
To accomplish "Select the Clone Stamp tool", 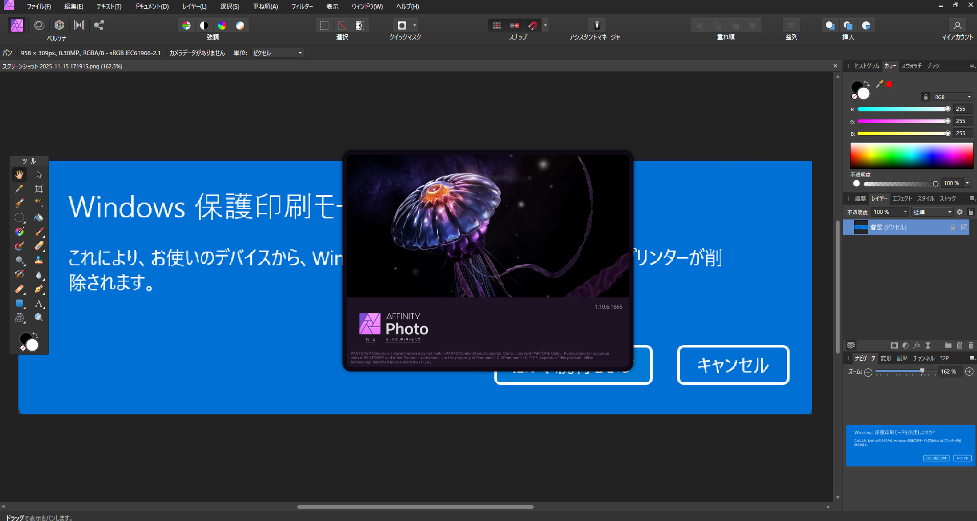I will 39,260.
